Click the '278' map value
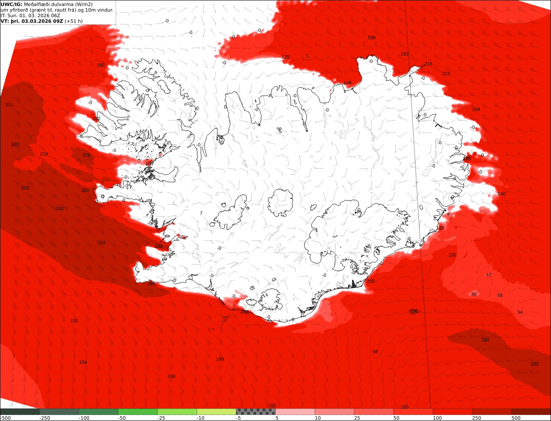Screen dimensions: 551x421 [x=86, y=155]
